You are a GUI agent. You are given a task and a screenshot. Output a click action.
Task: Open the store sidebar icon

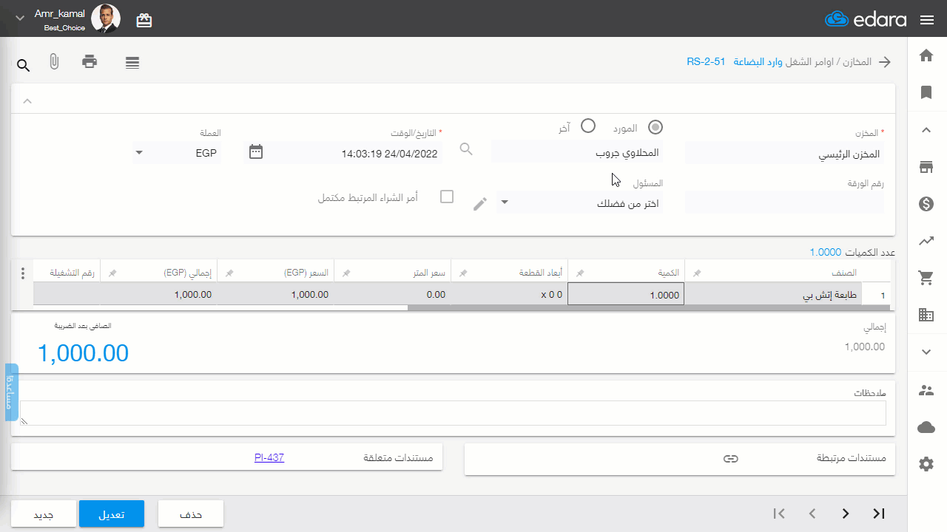point(926,167)
